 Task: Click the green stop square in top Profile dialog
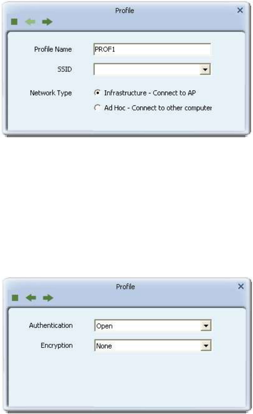point(14,22)
